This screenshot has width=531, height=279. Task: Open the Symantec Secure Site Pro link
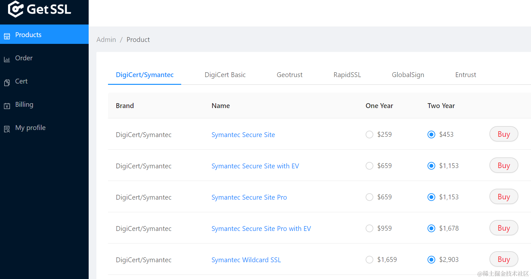pos(249,197)
